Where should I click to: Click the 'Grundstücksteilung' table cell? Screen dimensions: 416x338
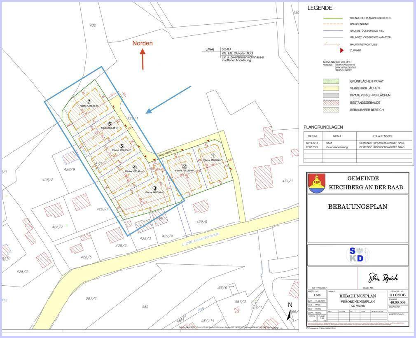click(x=337, y=147)
